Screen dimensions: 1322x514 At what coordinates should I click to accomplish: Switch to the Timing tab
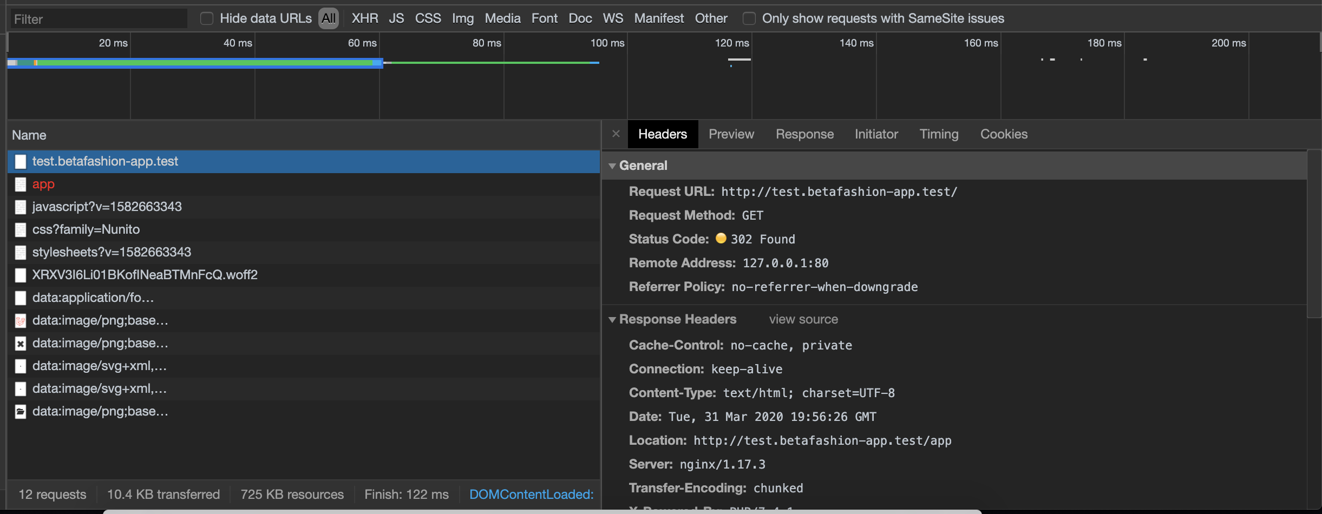939,134
